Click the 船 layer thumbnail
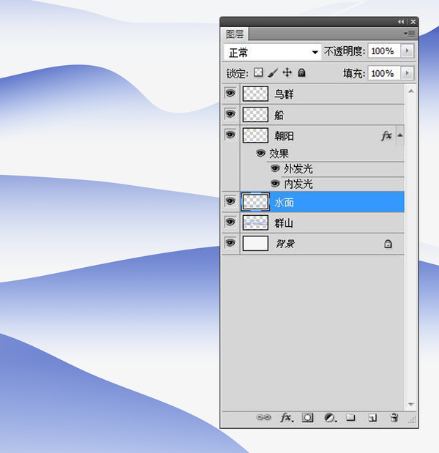Image resolution: width=439 pixels, height=453 pixels. (255, 114)
